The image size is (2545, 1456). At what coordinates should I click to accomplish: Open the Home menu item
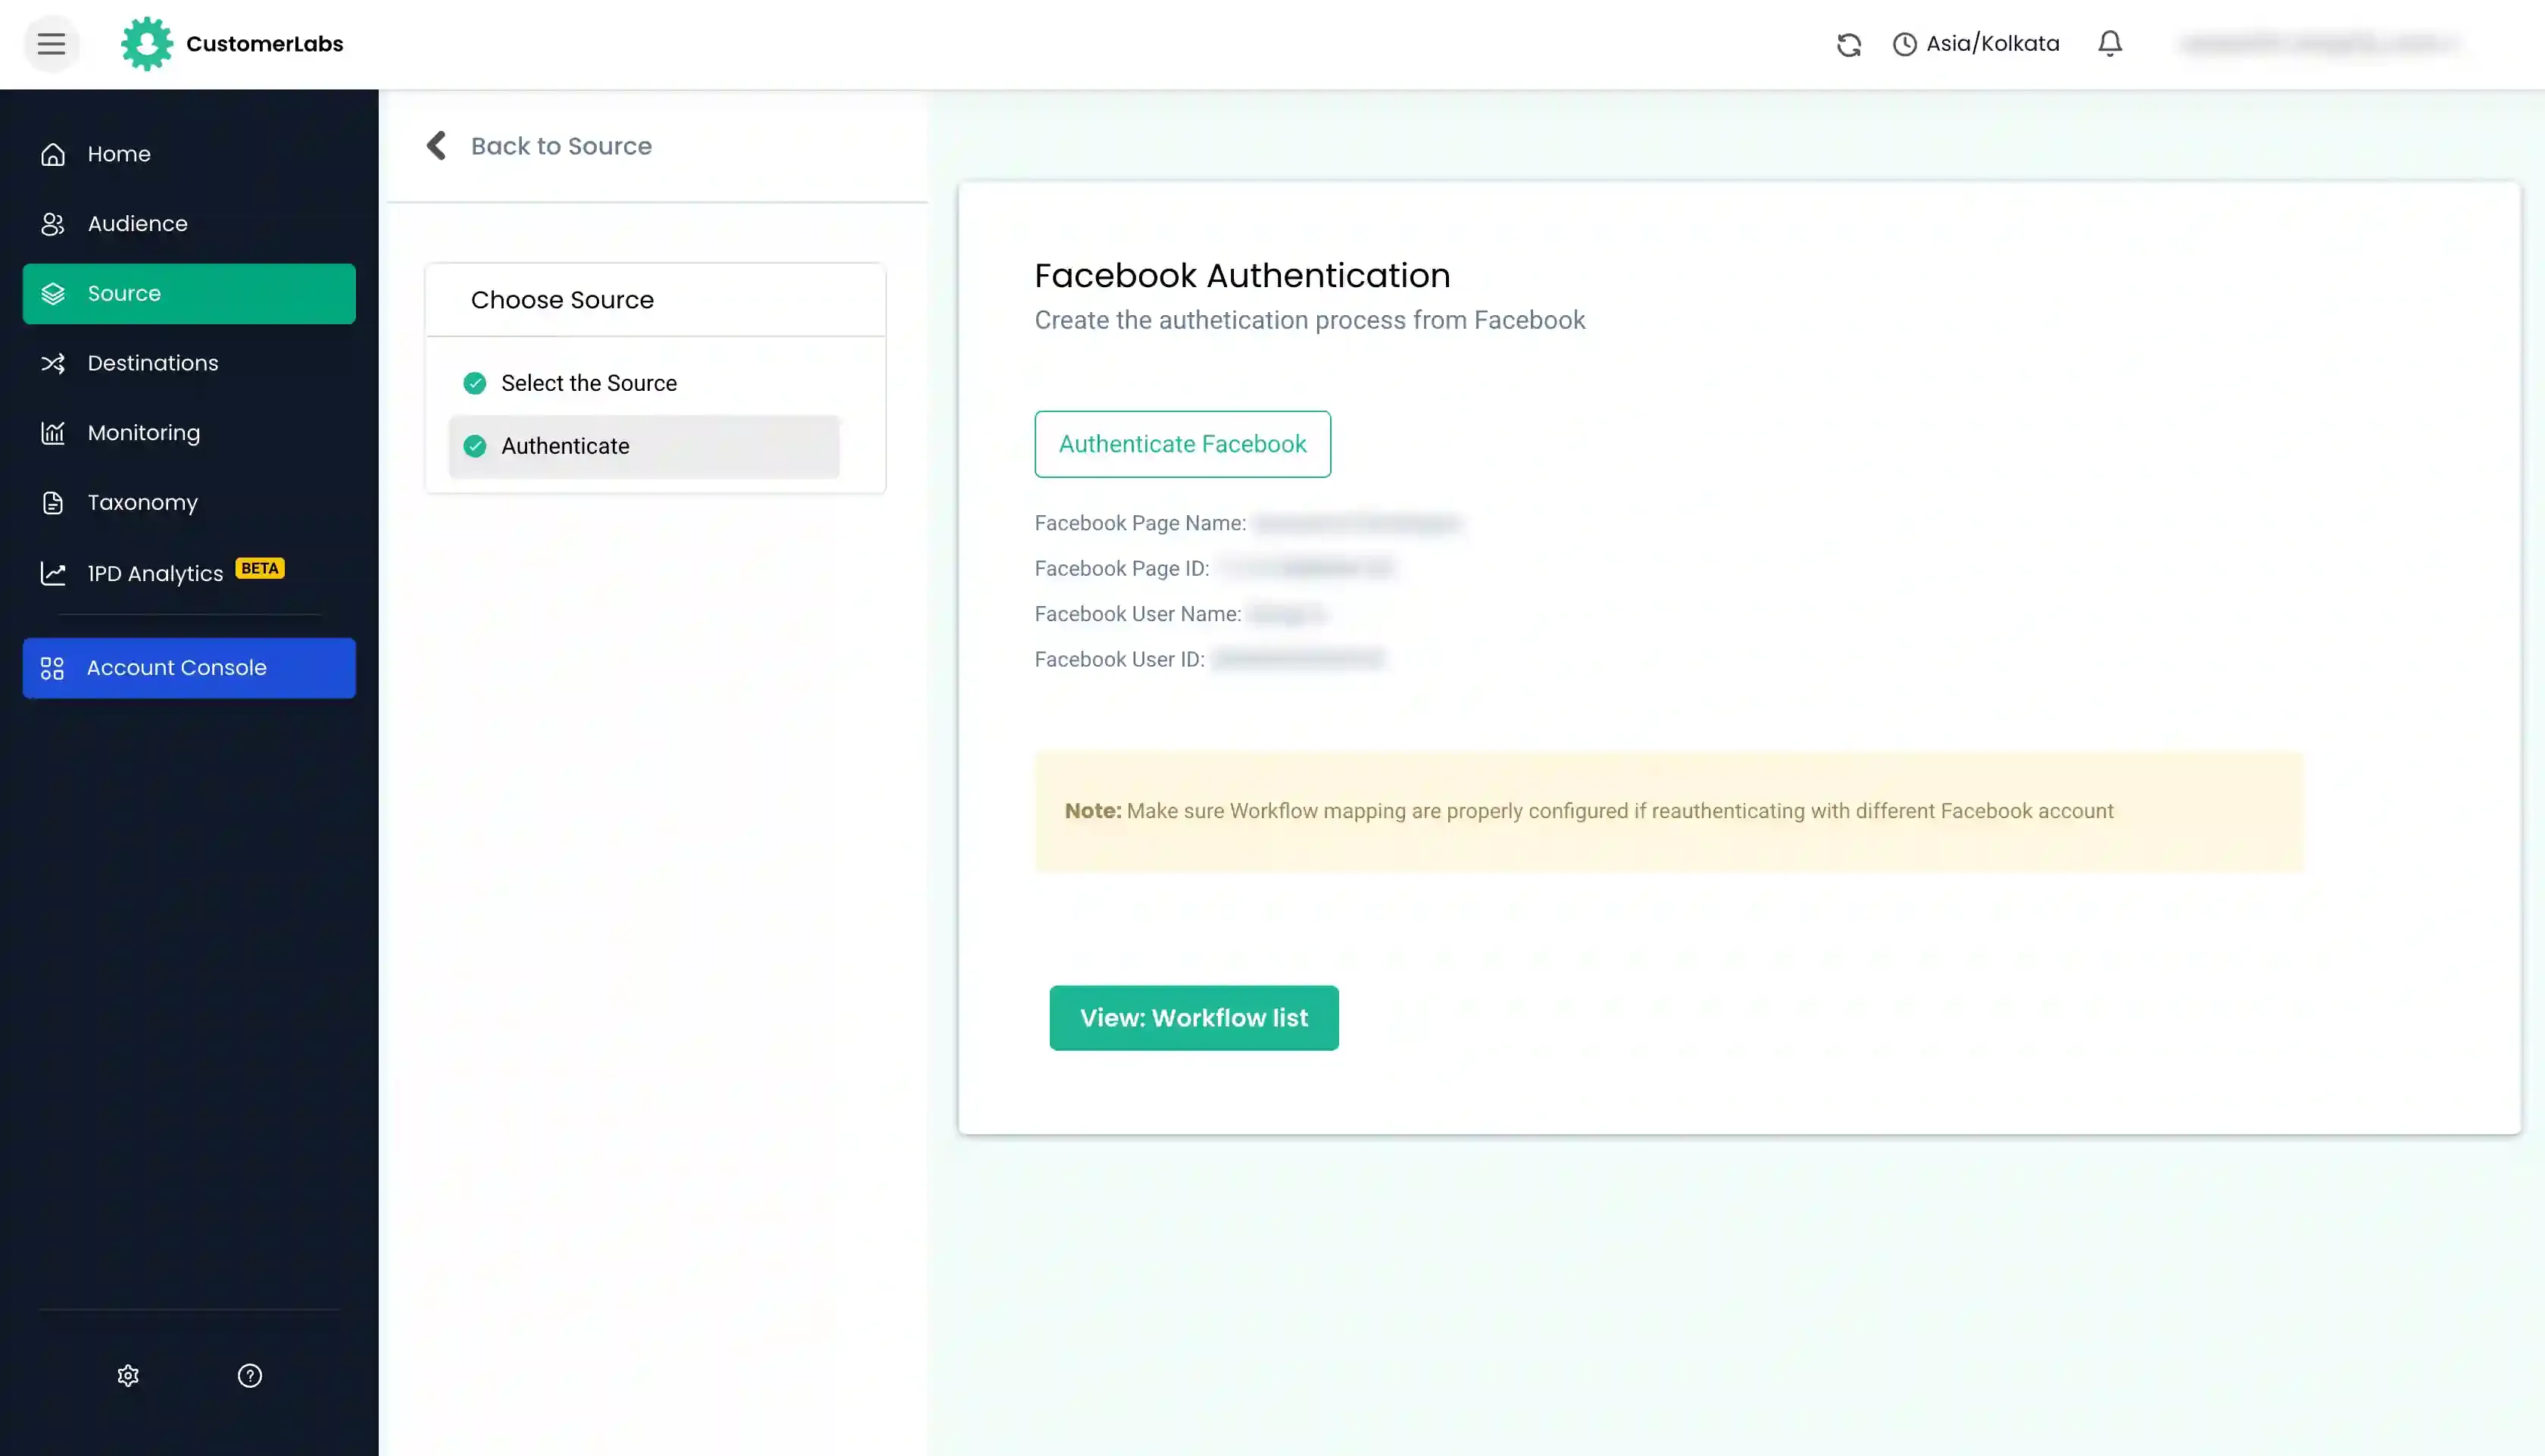click(x=189, y=154)
